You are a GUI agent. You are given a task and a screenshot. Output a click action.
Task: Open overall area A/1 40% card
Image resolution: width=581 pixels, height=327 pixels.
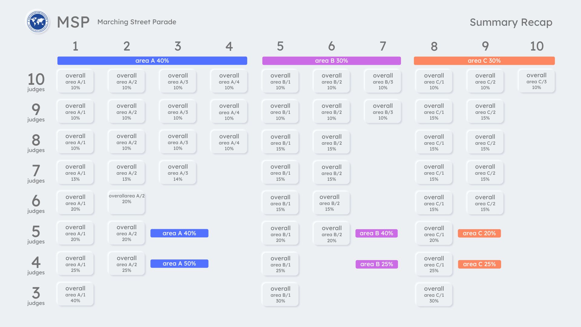tap(75, 294)
